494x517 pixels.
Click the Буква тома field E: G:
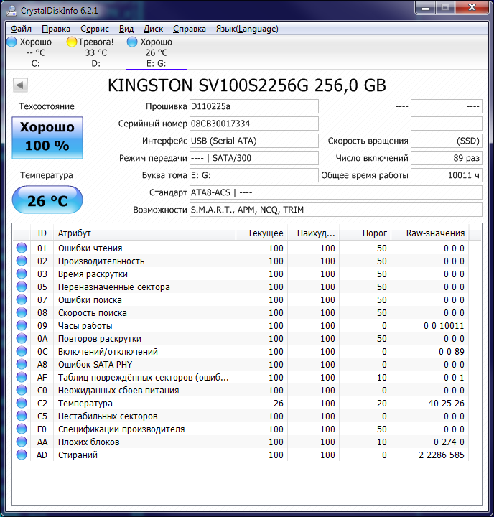click(x=254, y=175)
